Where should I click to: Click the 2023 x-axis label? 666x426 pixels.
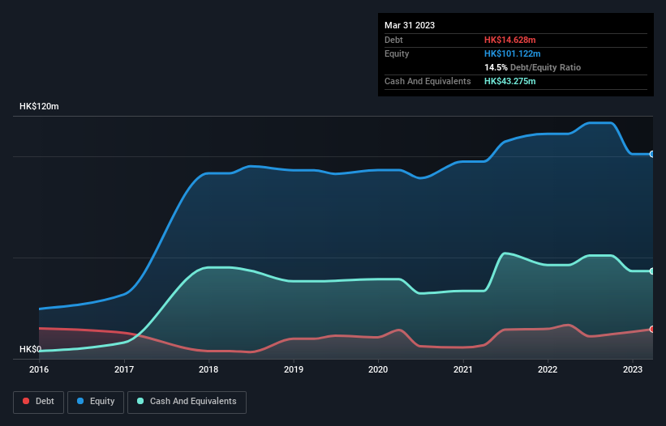coord(633,369)
